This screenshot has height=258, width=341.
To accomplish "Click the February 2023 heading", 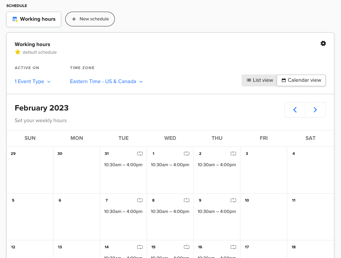I will (41, 108).
